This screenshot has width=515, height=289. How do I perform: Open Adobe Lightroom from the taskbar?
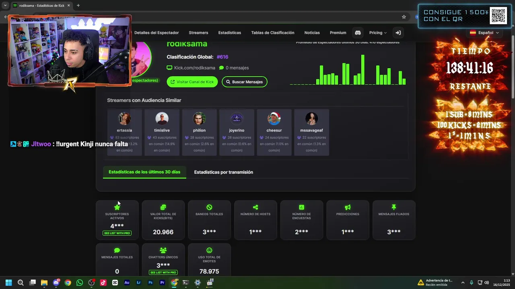tap(139, 283)
